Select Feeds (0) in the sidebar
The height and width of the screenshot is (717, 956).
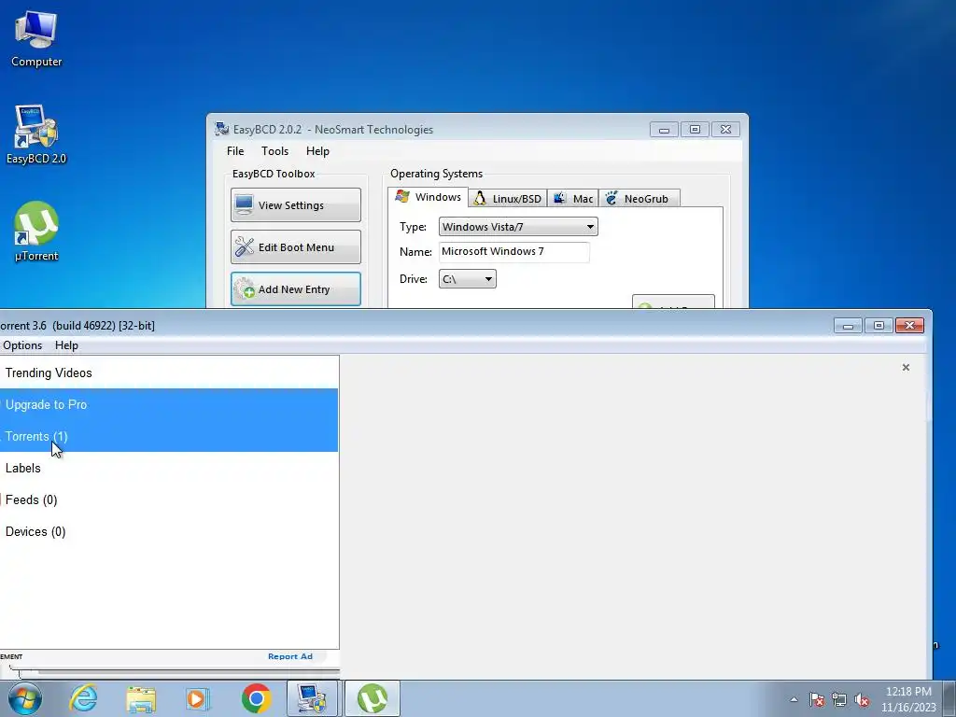click(169, 500)
